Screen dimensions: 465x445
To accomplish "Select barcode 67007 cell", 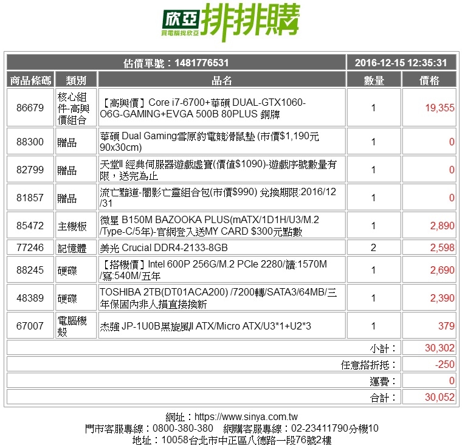I will click(x=30, y=325).
